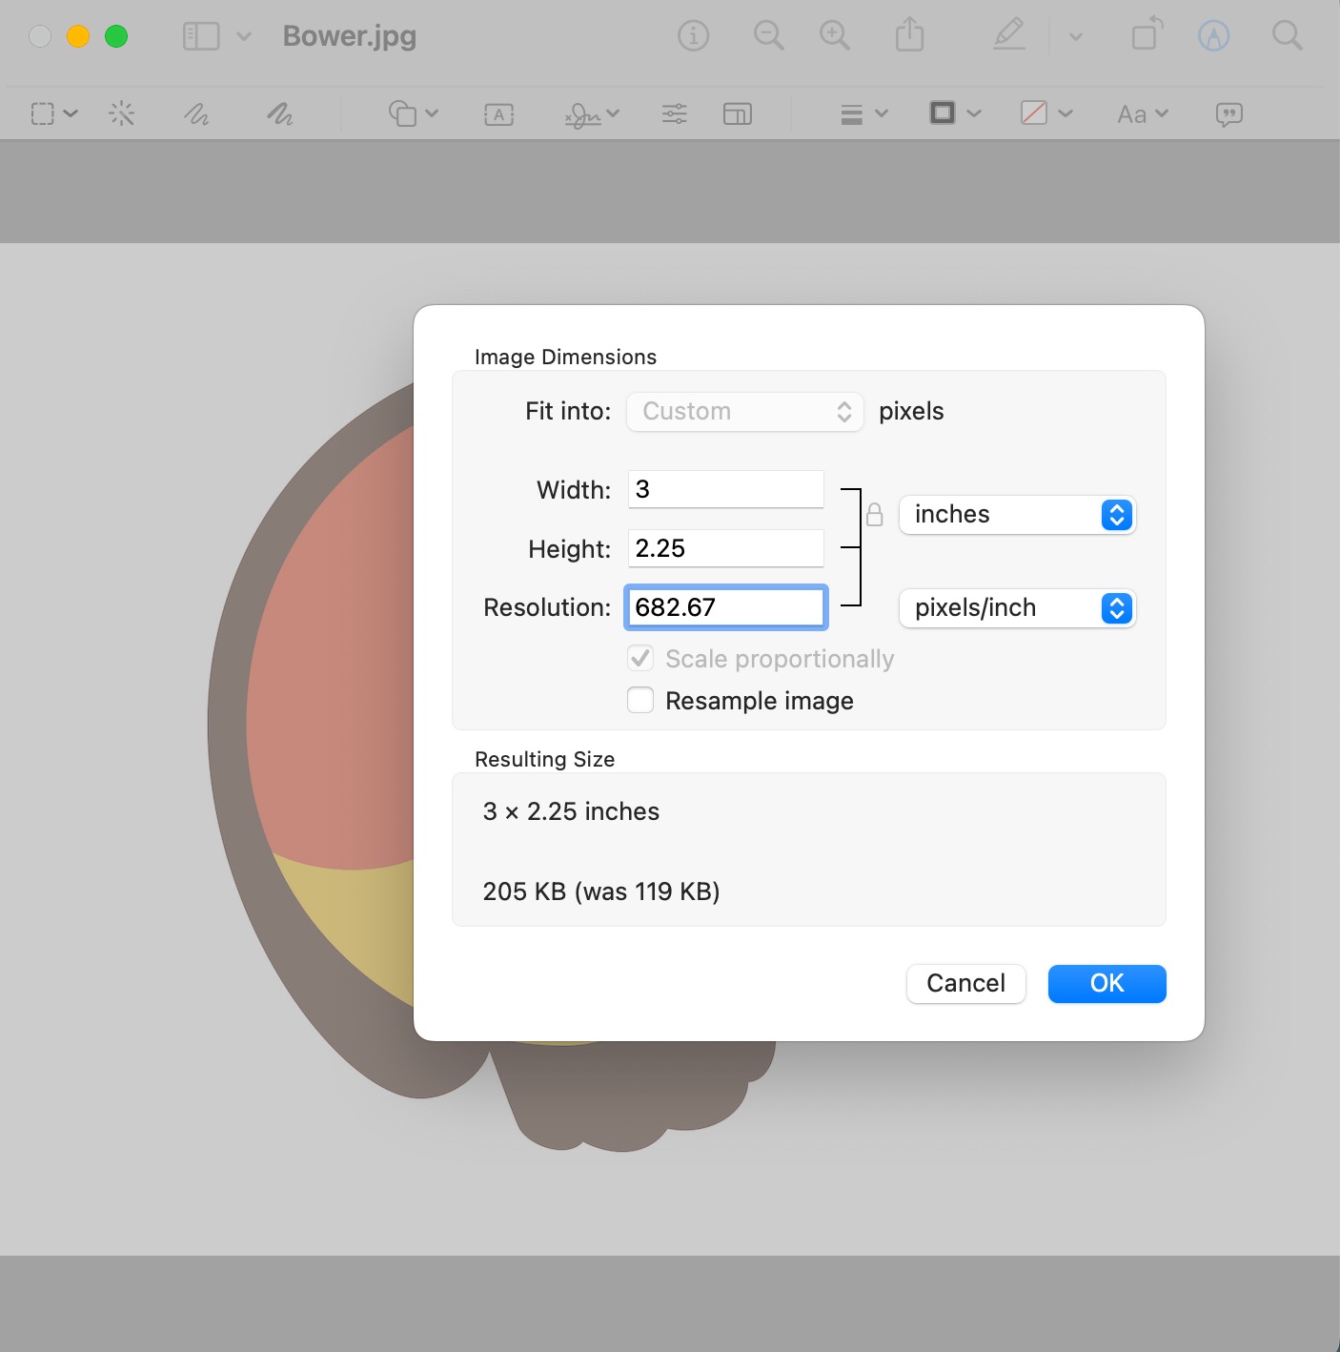Change the units from inches

point(1016,514)
